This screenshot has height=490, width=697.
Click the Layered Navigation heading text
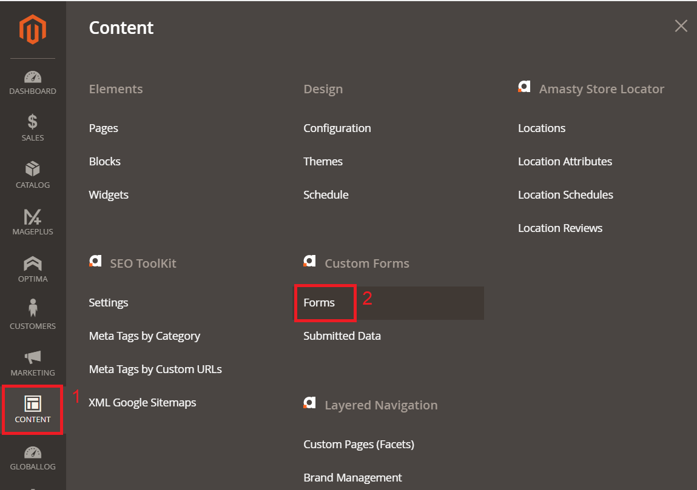[381, 405]
